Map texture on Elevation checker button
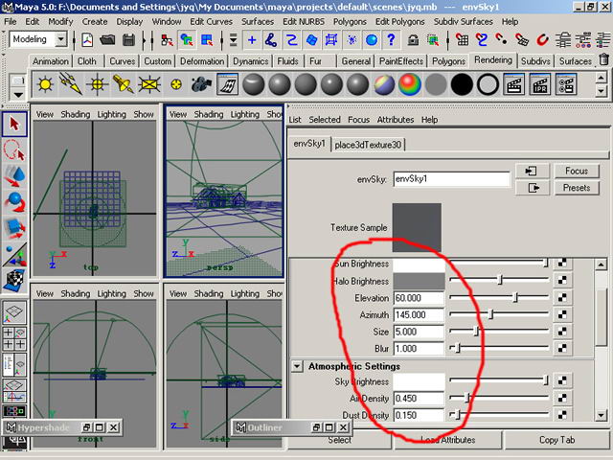Screen dimensions: 613x460 pyautogui.click(x=562, y=297)
